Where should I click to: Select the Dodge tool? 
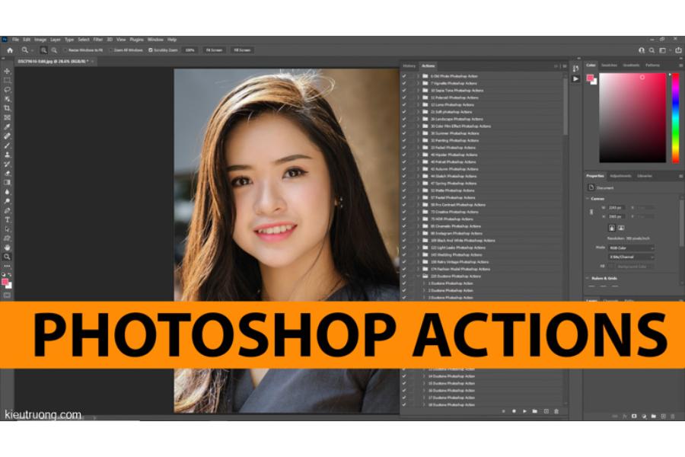(7, 201)
